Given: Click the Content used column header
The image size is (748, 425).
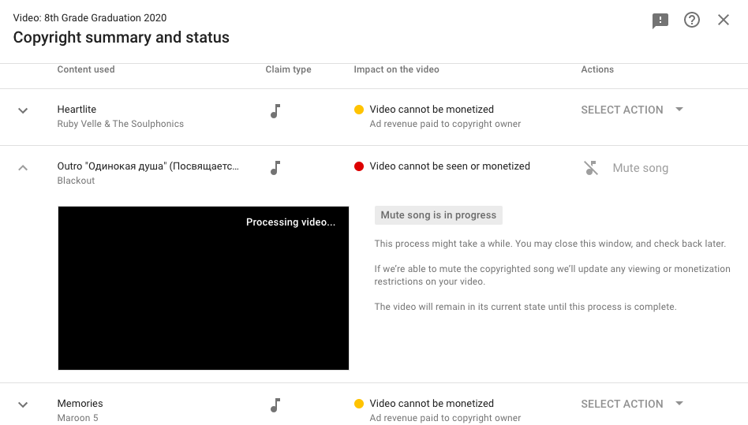Looking at the screenshot, I should pyautogui.click(x=86, y=69).
